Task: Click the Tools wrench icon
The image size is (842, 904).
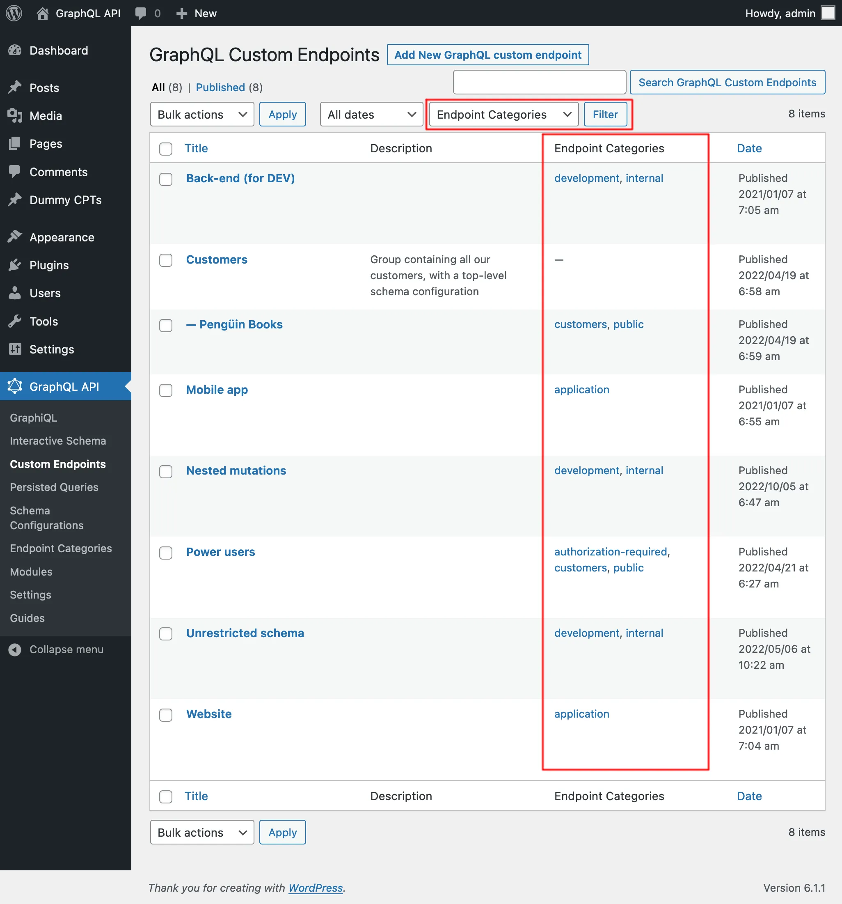Action: coord(15,321)
